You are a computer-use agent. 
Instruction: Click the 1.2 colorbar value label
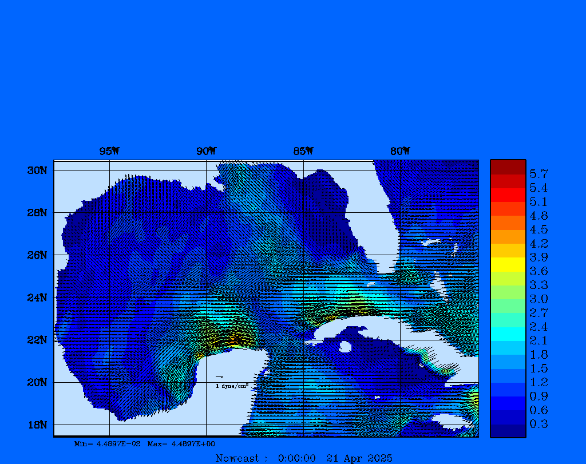tap(538, 382)
